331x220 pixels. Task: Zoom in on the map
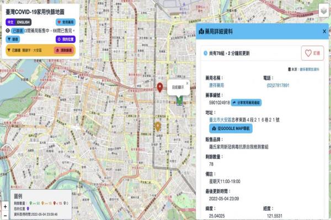(5, 207)
